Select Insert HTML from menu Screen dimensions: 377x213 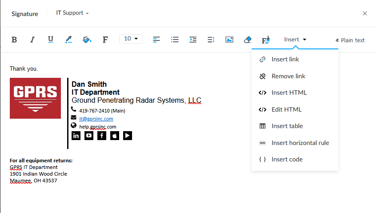(x=289, y=93)
